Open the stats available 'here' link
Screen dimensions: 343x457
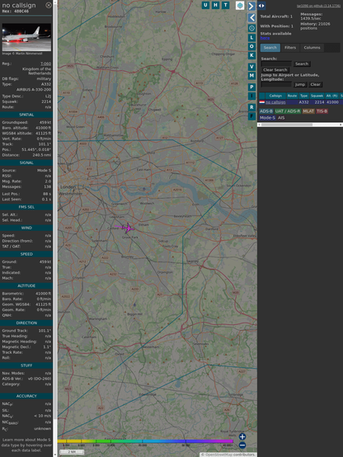pyautogui.click(x=265, y=38)
